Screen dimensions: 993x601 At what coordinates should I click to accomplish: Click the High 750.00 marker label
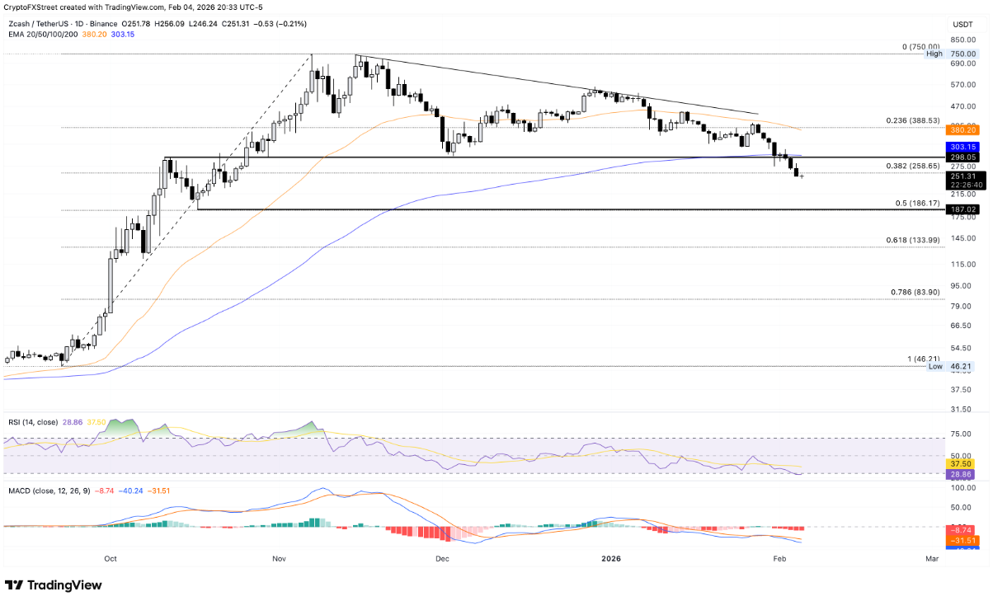pos(957,54)
